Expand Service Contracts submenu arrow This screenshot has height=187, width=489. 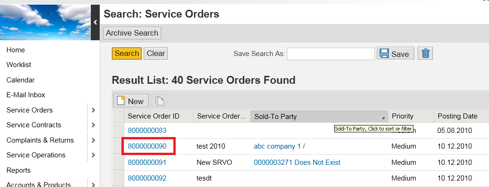coord(93,125)
